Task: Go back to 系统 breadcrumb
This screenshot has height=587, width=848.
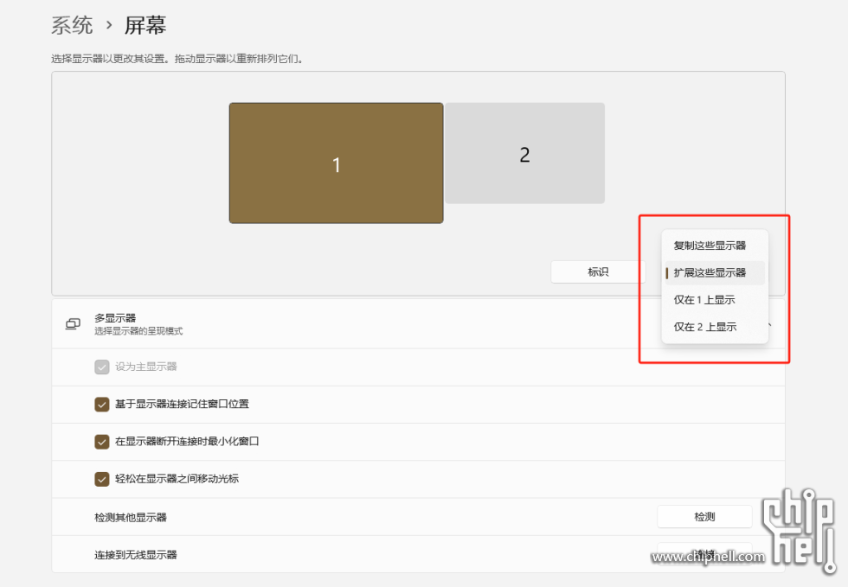Action: pyautogui.click(x=72, y=25)
